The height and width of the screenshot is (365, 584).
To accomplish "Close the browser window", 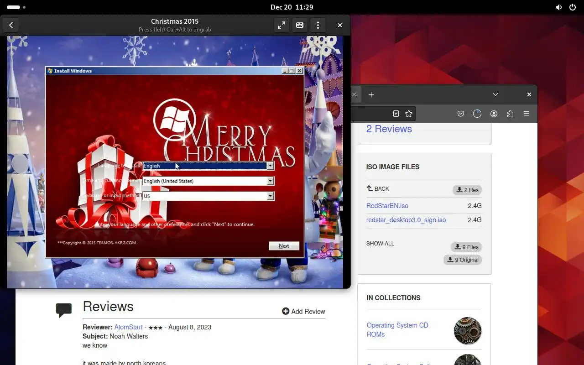I will coord(529,94).
